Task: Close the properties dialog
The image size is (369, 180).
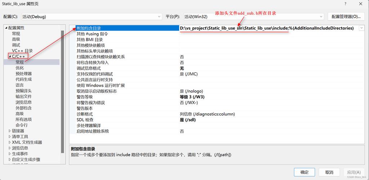Action: 361,4
